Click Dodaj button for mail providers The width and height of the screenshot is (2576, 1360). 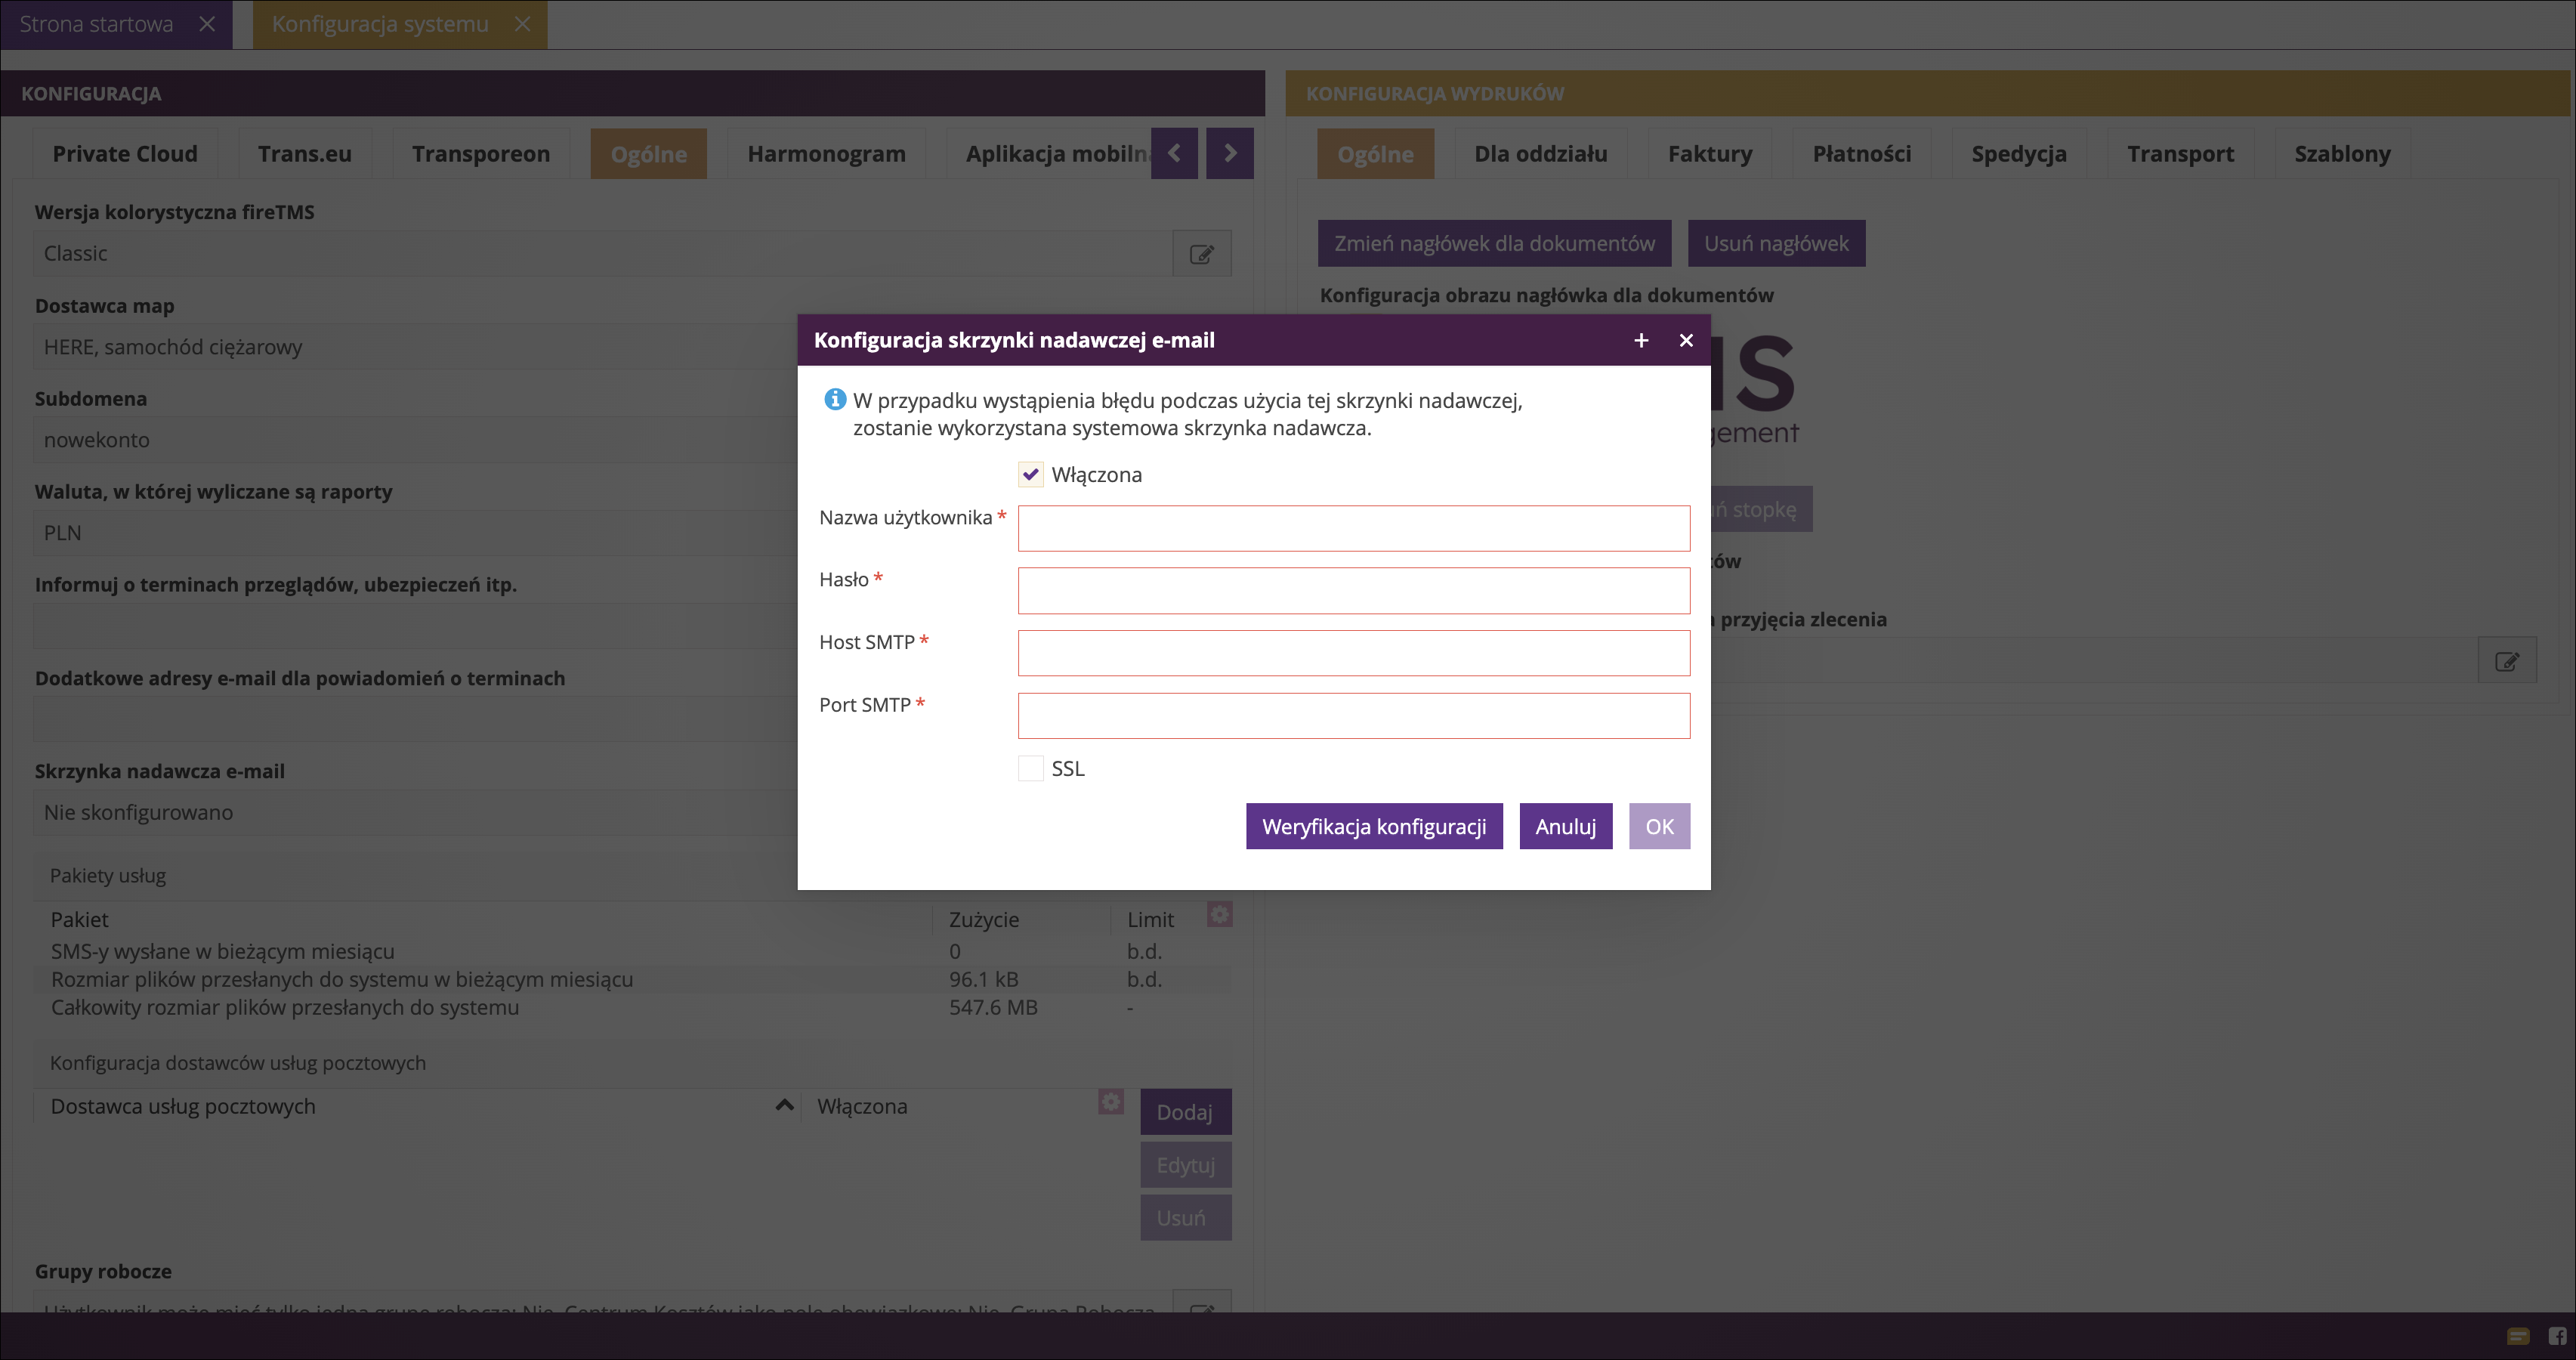(x=1185, y=1112)
